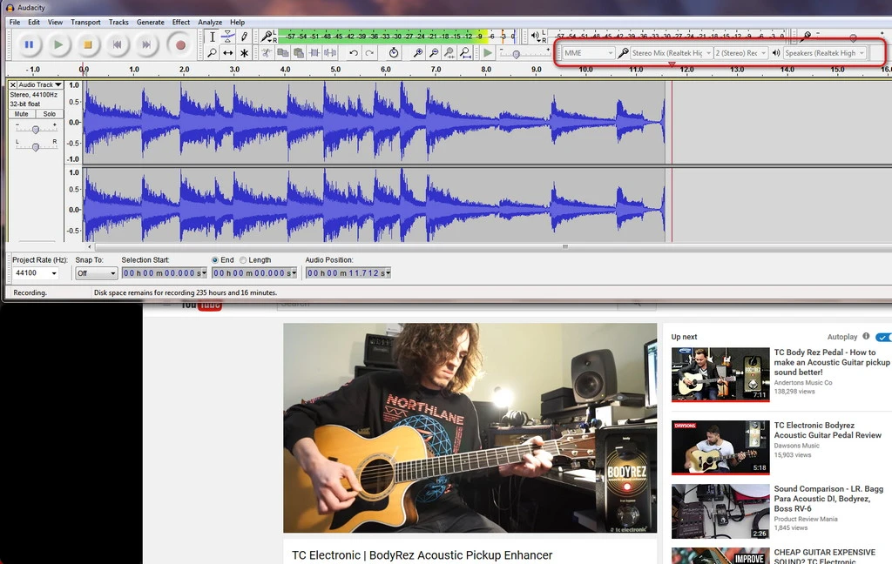Open the Stereo Mix recording device dropdown
This screenshot has height=564, width=892.
(x=672, y=53)
